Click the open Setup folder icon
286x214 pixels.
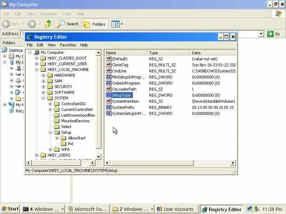coord(57,132)
